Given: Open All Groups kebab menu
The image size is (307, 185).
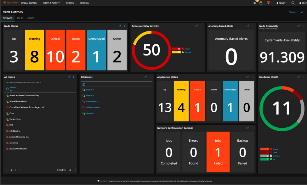Looking at the screenshot, I should (x=150, y=77).
